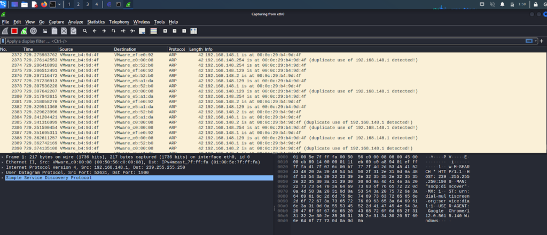Screen dimensions: 547x235
Task: Go to the previous packet arrow
Action: click(95, 31)
